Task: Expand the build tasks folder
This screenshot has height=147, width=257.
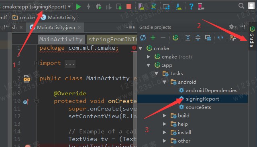Action: 164,116
